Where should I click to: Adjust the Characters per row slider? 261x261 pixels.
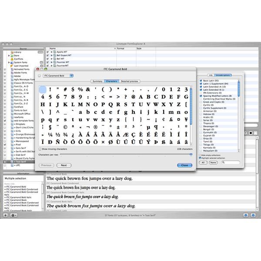click(191, 154)
